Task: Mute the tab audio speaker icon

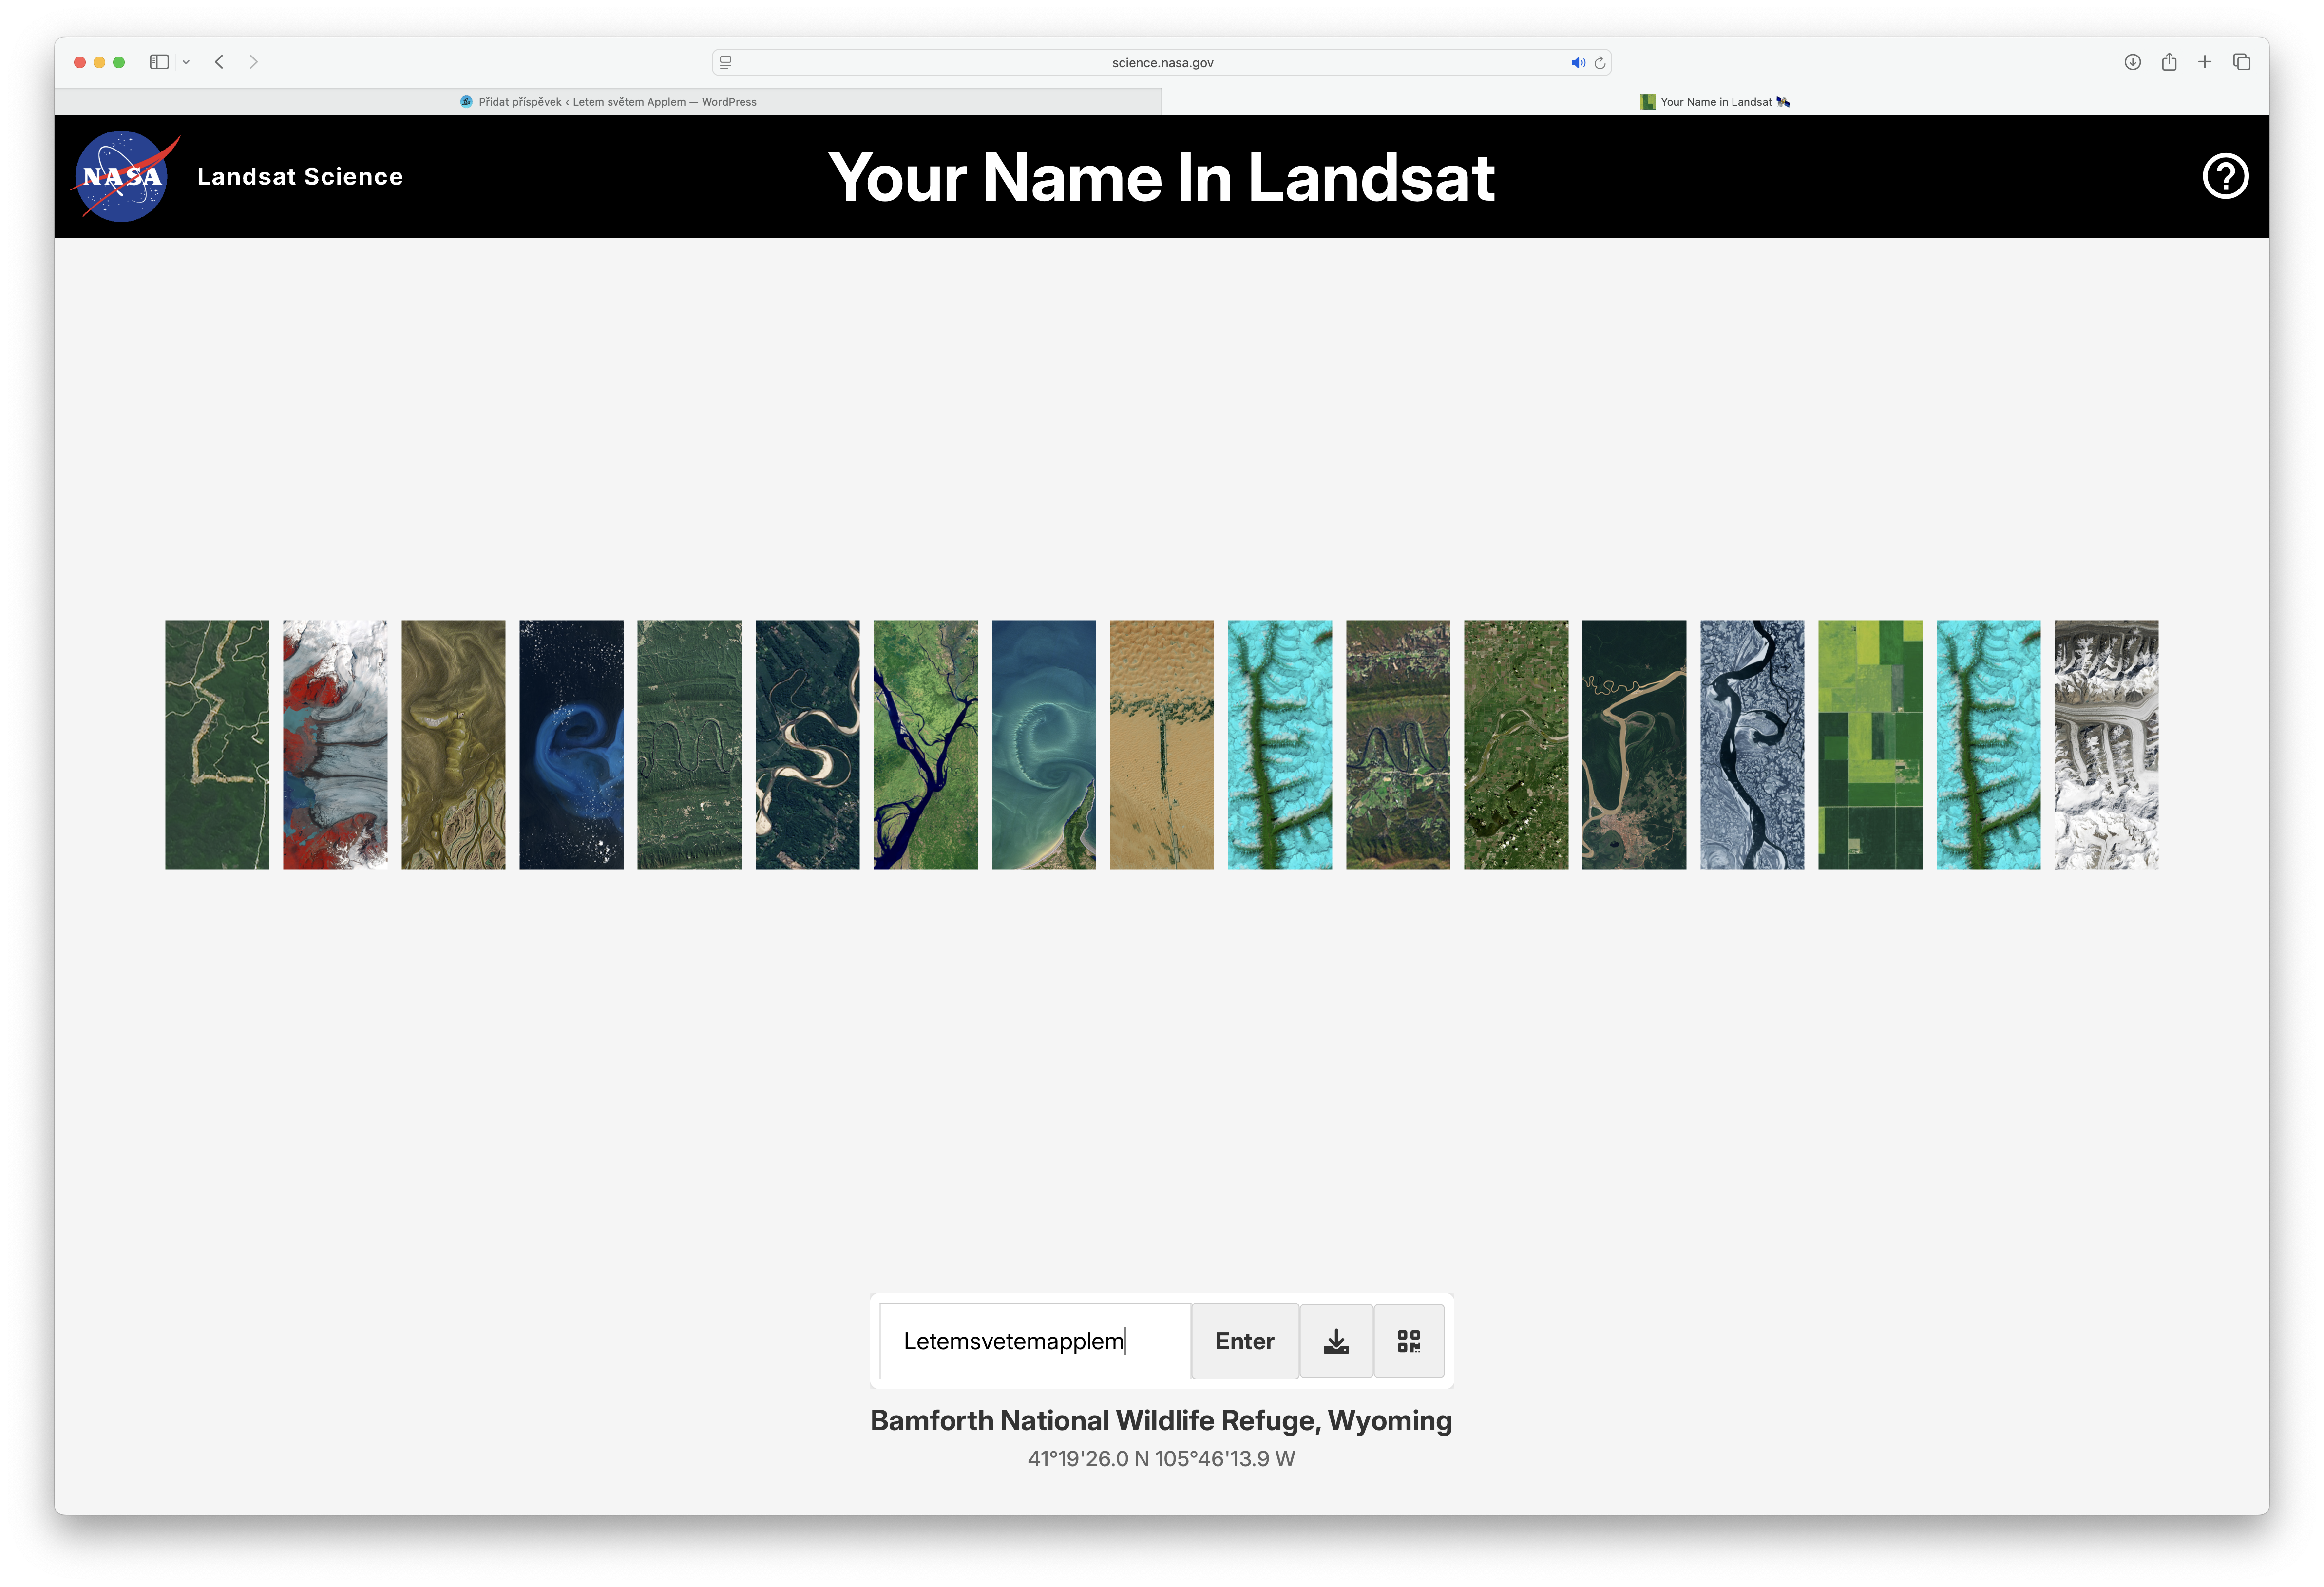Action: click(1577, 62)
